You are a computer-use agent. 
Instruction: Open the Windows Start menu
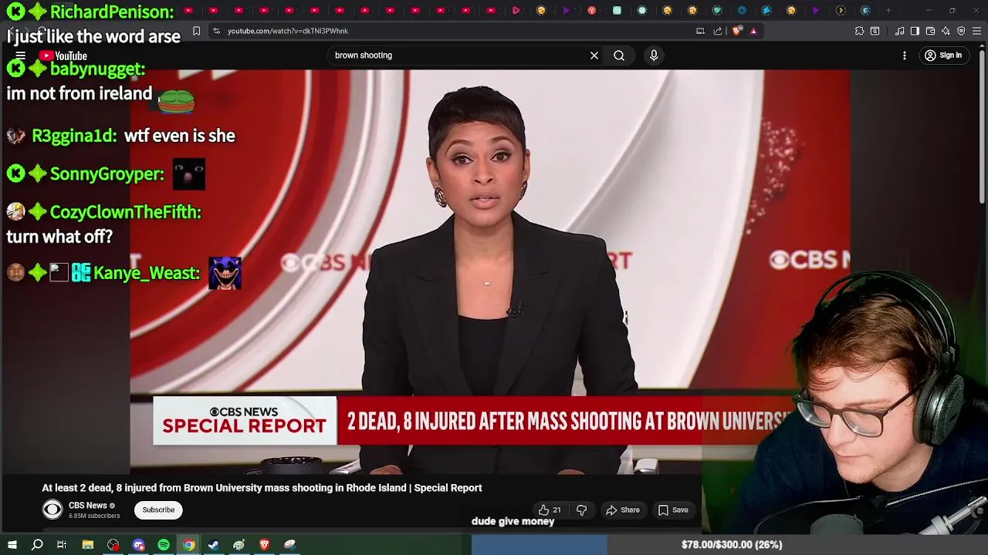pyautogui.click(x=12, y=545)
